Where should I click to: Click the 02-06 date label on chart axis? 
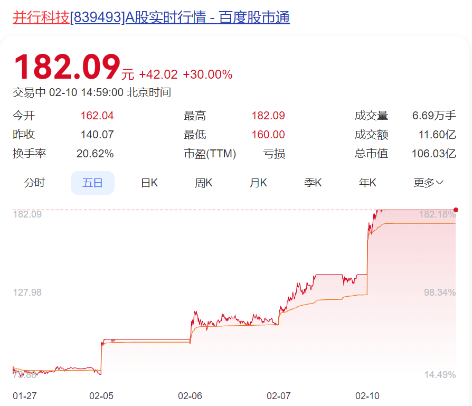tap(190, 396)
